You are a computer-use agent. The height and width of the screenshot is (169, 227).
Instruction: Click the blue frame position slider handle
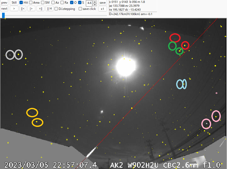(3, 15)
